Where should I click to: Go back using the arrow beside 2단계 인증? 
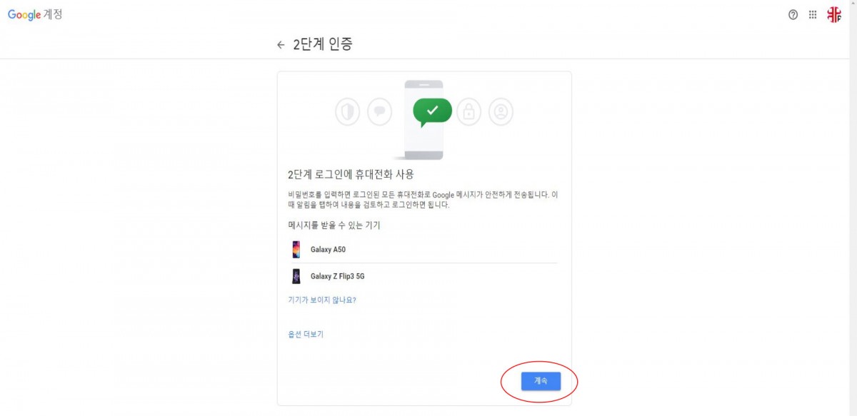coord(281,45)
